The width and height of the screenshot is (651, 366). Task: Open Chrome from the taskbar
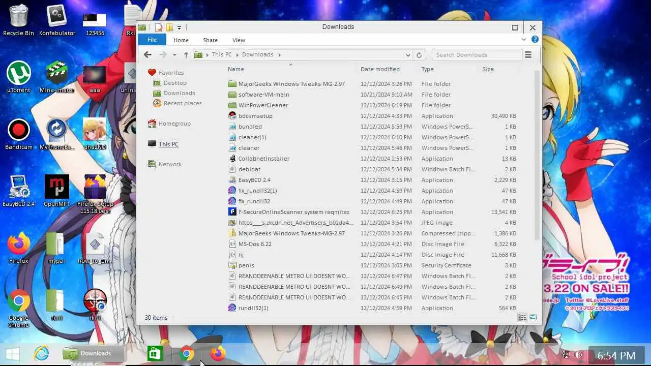(187, 353)
